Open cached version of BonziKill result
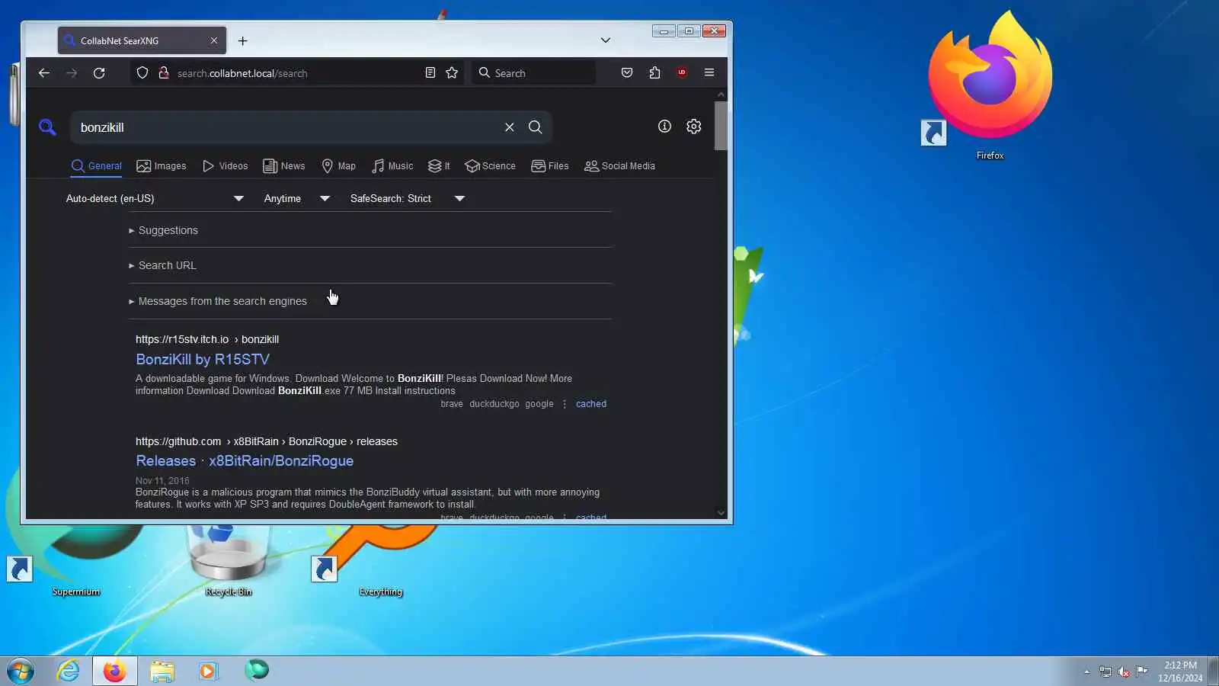Image resolution: width=1219 pixels, height=686 pixels. point(591,404)
